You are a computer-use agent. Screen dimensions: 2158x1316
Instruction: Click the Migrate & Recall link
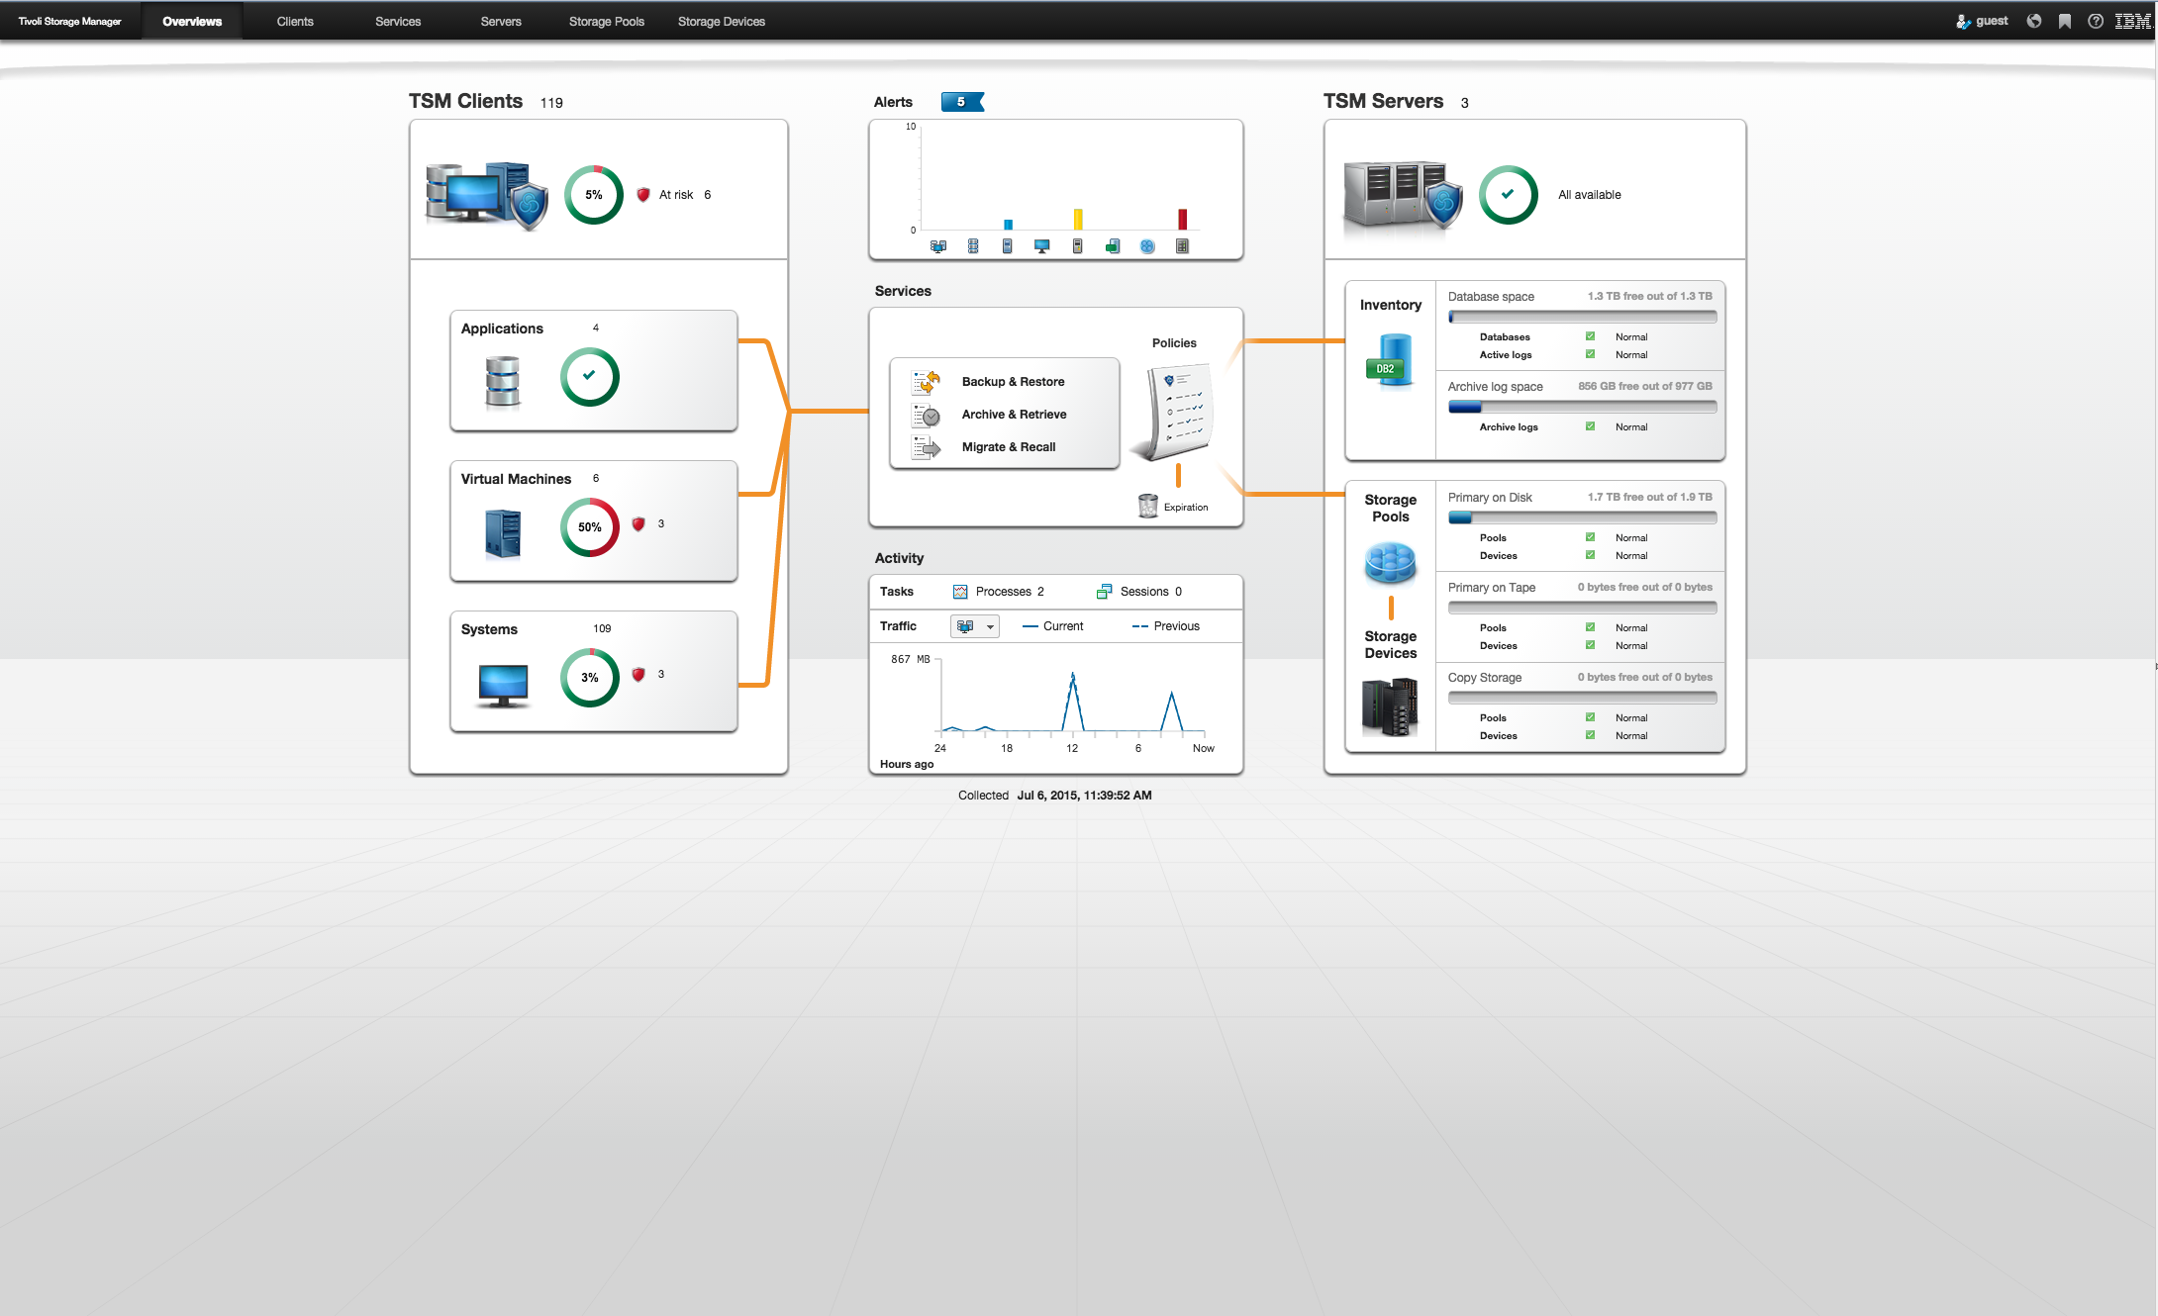[x=1009, y=447]
